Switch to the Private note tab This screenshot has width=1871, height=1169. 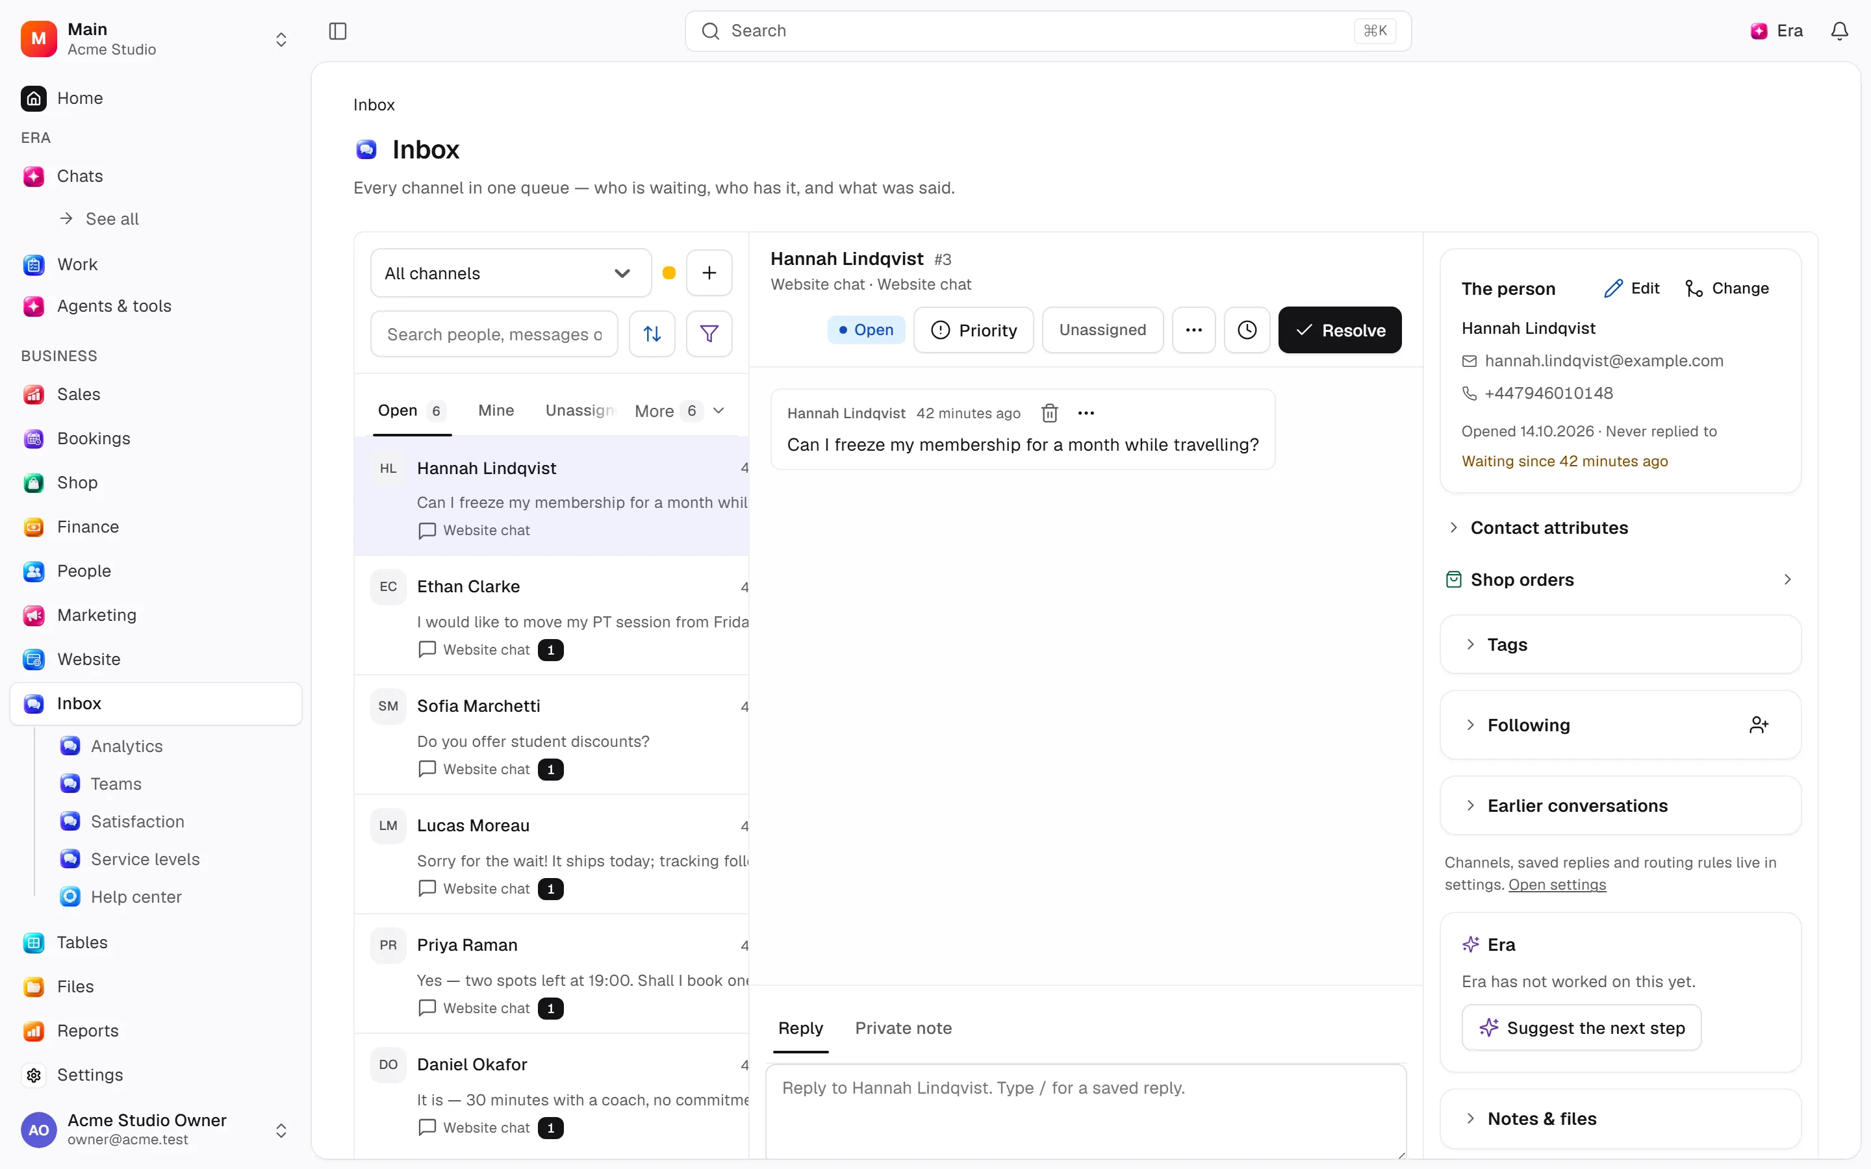pos(903,1028)
